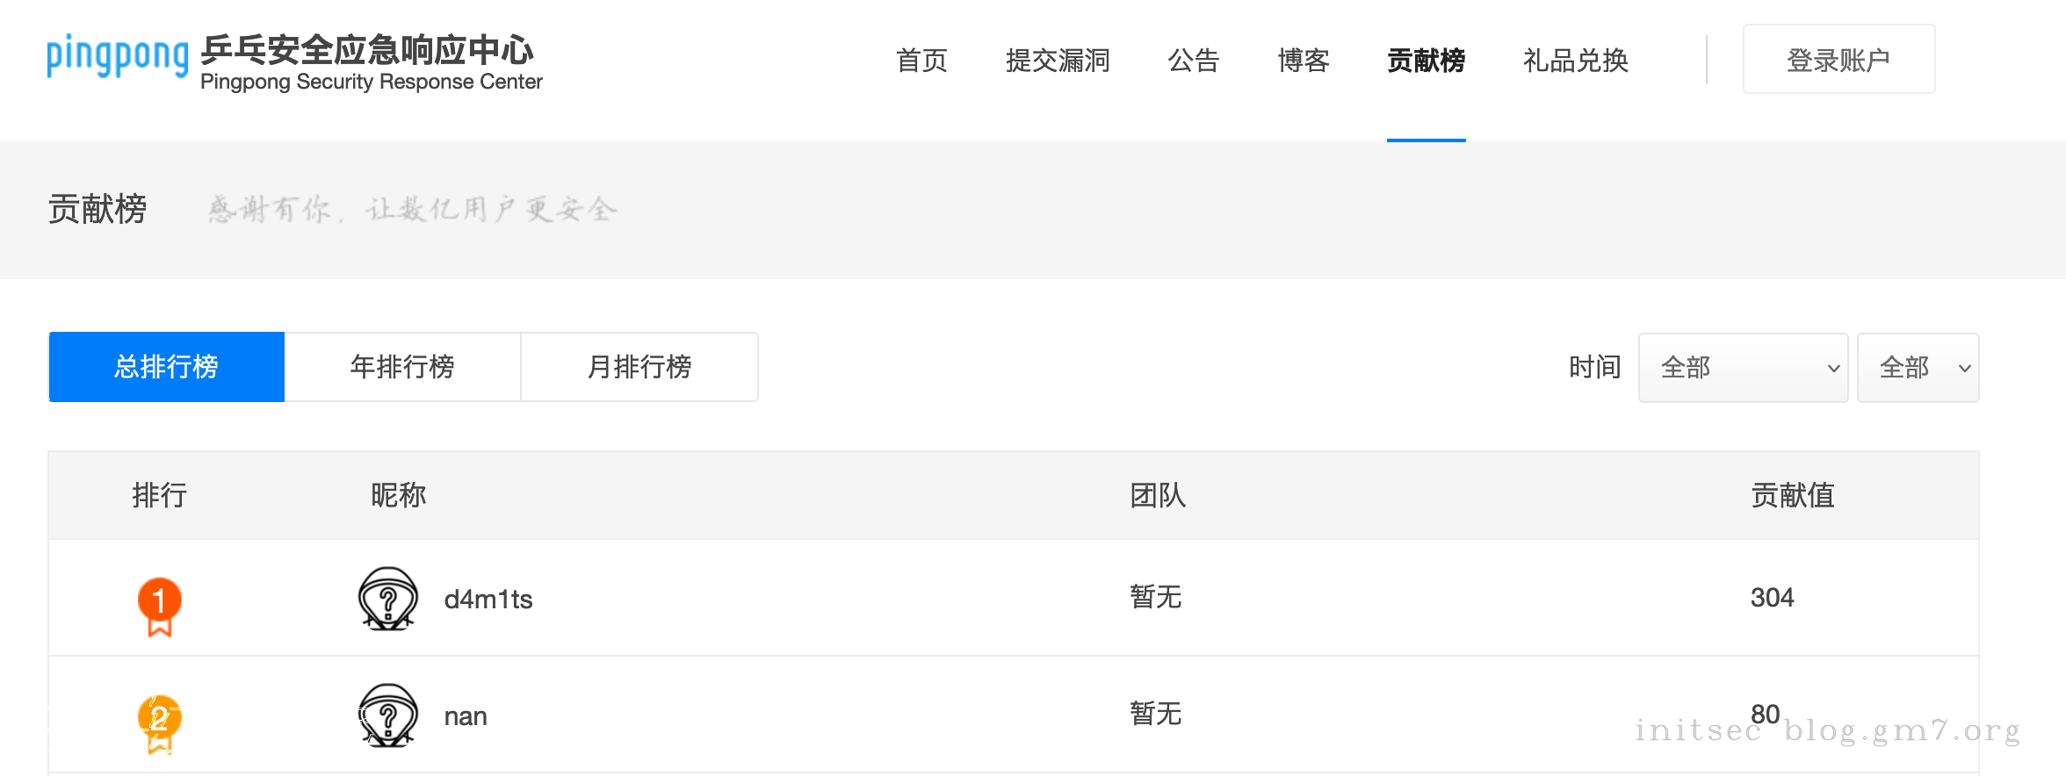Open the first 全部 time dropdown
Image resolution: width=2066 pixels, height=776 pixels.
(1743, 368)
